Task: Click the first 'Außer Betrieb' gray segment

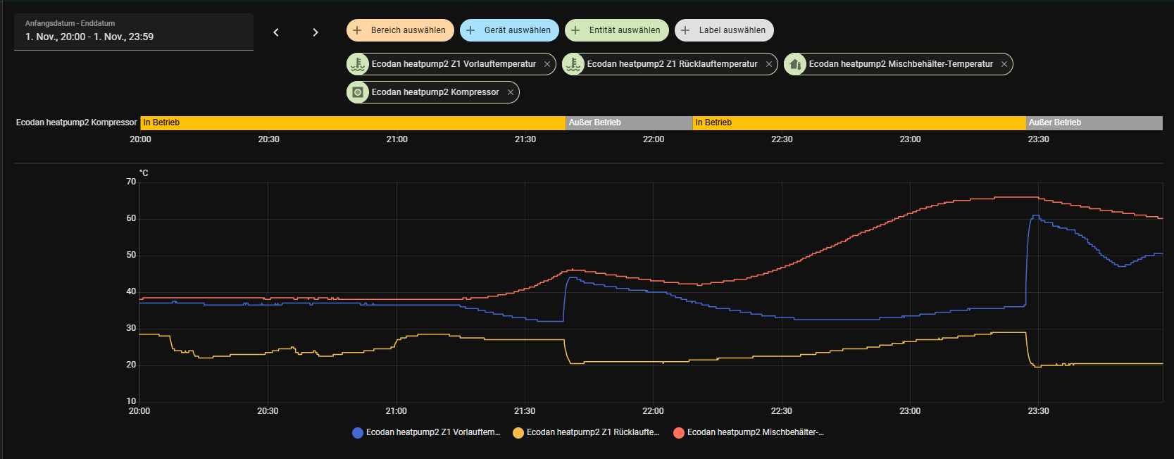Action: (629, 122)
